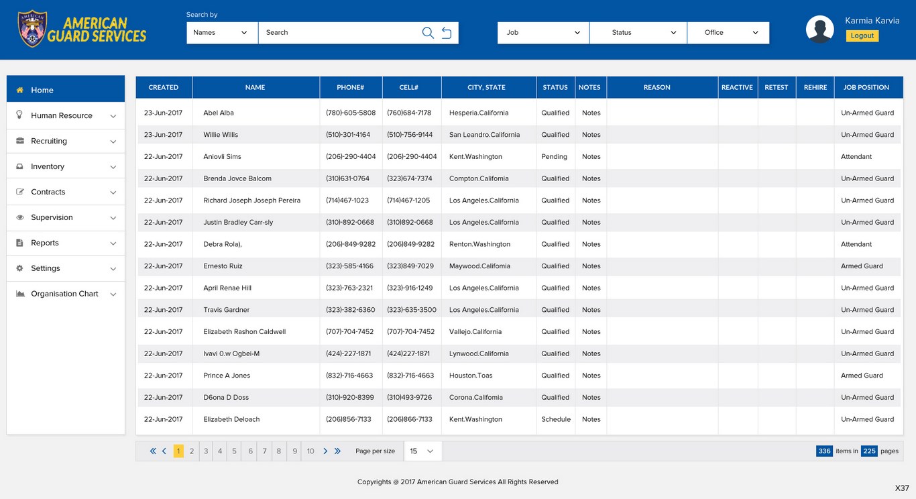Image resolution: width=916 pixels, height=499 pixels.
Task: Open the Reports sidebar menu item
Action: (x=66, y=243)
